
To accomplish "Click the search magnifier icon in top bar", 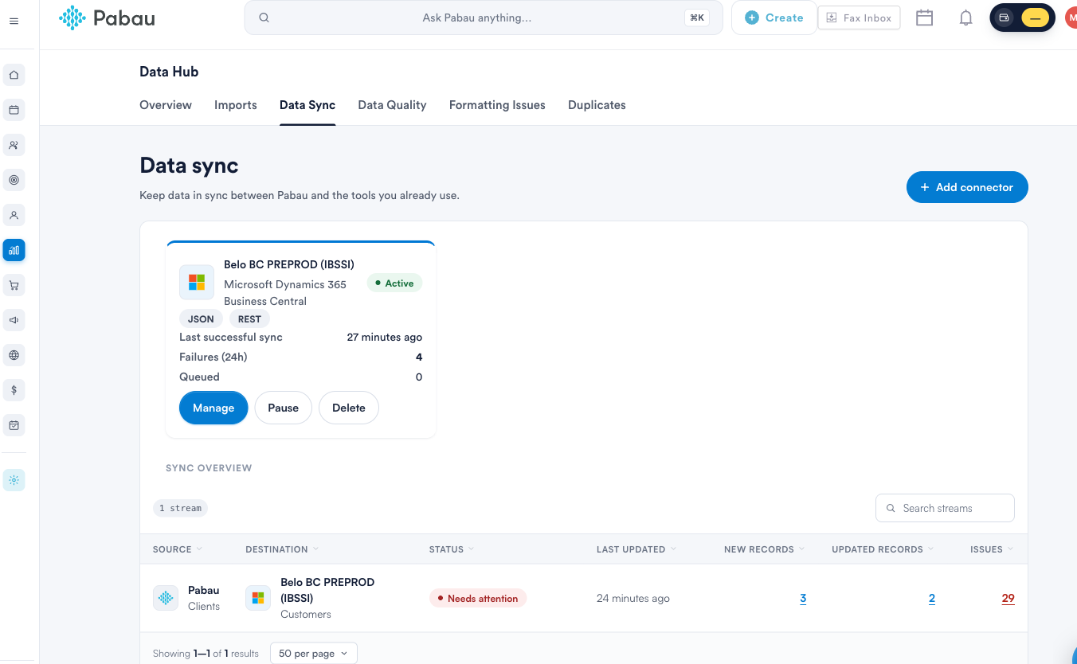I will (x=264, y=18).
